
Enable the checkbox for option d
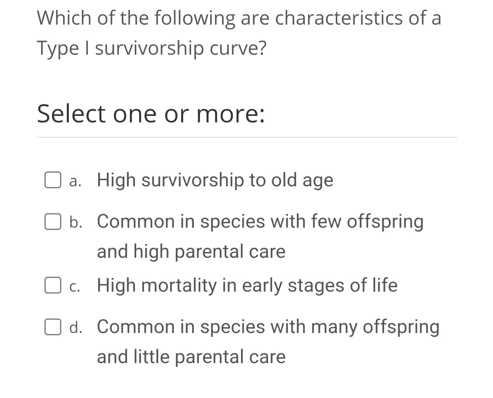(53, 327)
